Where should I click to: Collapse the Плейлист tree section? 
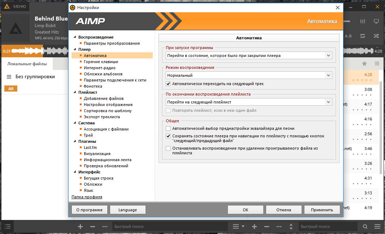click(x=75, y=92)
